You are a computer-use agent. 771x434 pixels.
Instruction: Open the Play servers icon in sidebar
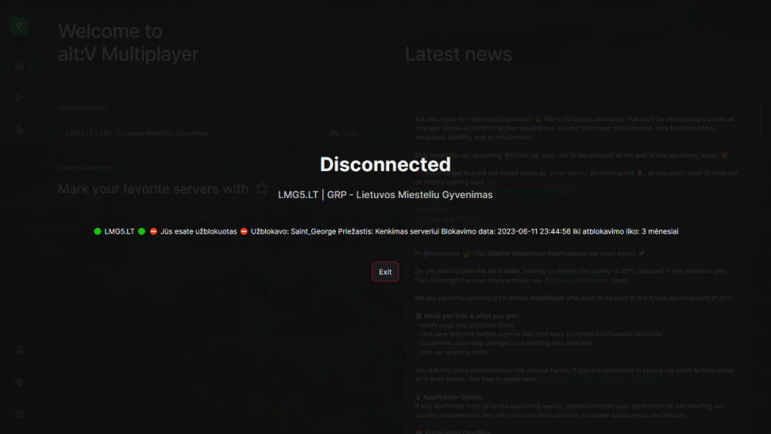(19, 98)
